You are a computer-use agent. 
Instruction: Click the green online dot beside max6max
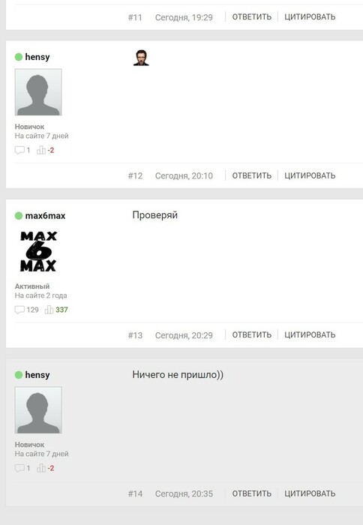(x=19, y=216)
